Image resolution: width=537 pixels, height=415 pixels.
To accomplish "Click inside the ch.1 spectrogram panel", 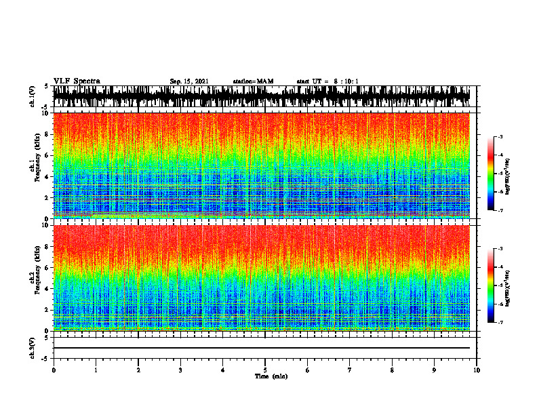I will tap(261, 165).
